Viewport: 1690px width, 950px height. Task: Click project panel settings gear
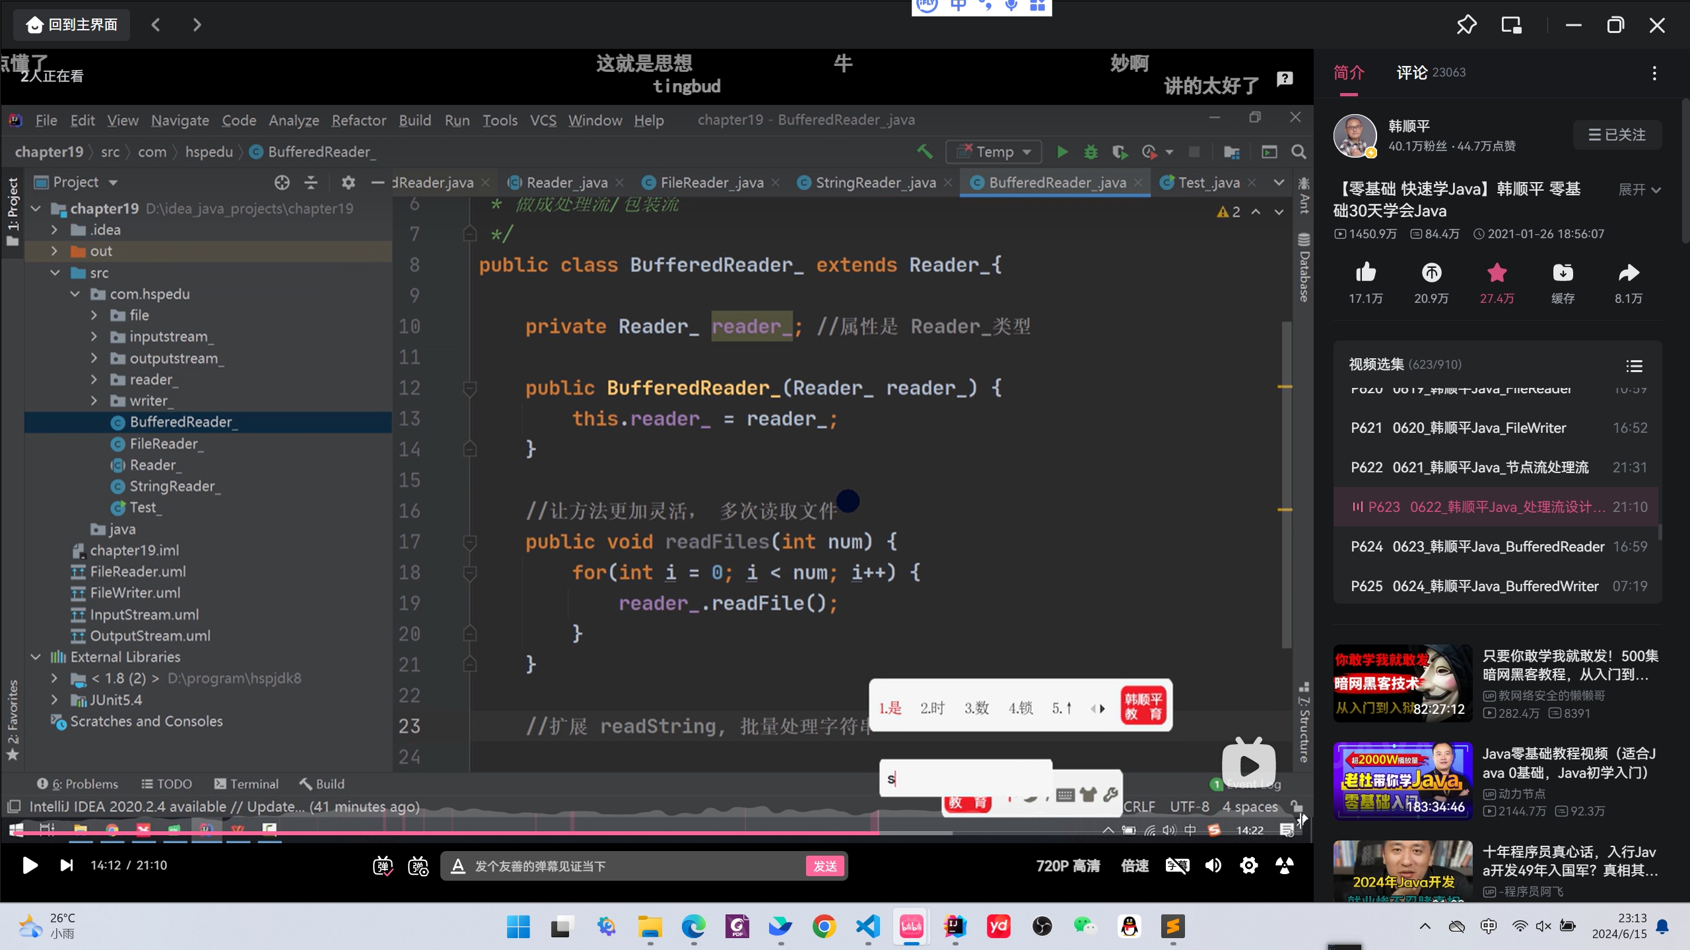coord(349,183)
